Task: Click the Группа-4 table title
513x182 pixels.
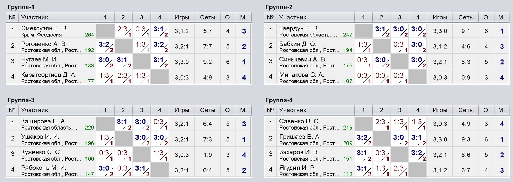Action: click(279, 100)
